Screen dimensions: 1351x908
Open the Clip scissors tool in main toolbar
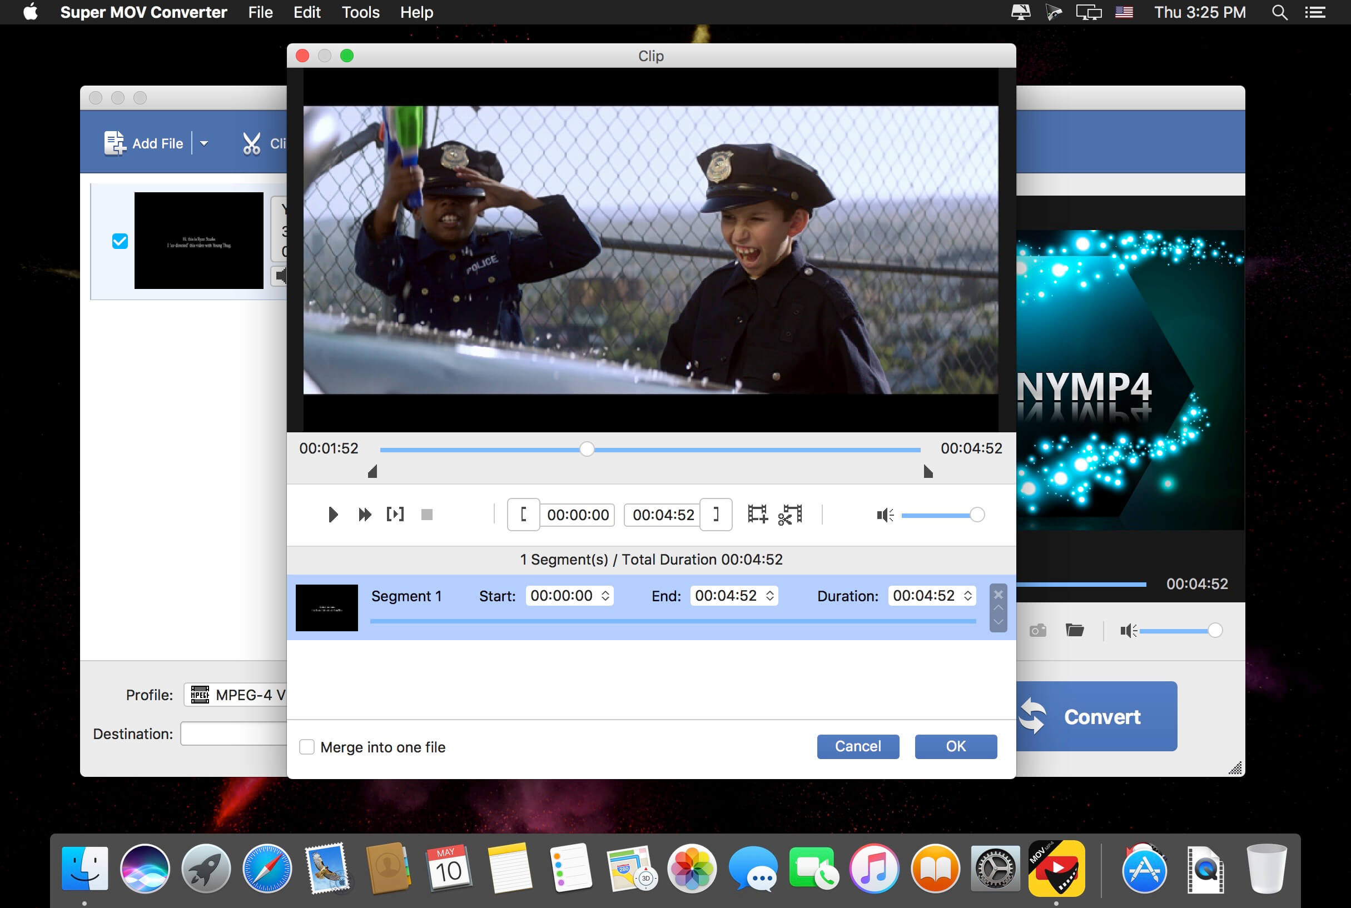[x=251, y=143]
